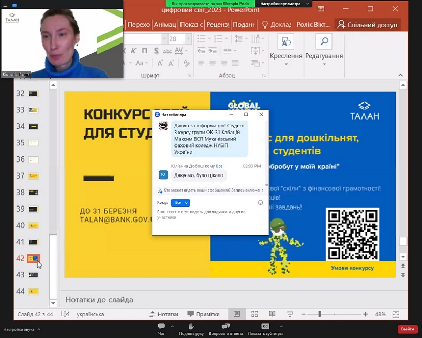
Task: Apply text shadow formatting
Action: coord(156,51)
